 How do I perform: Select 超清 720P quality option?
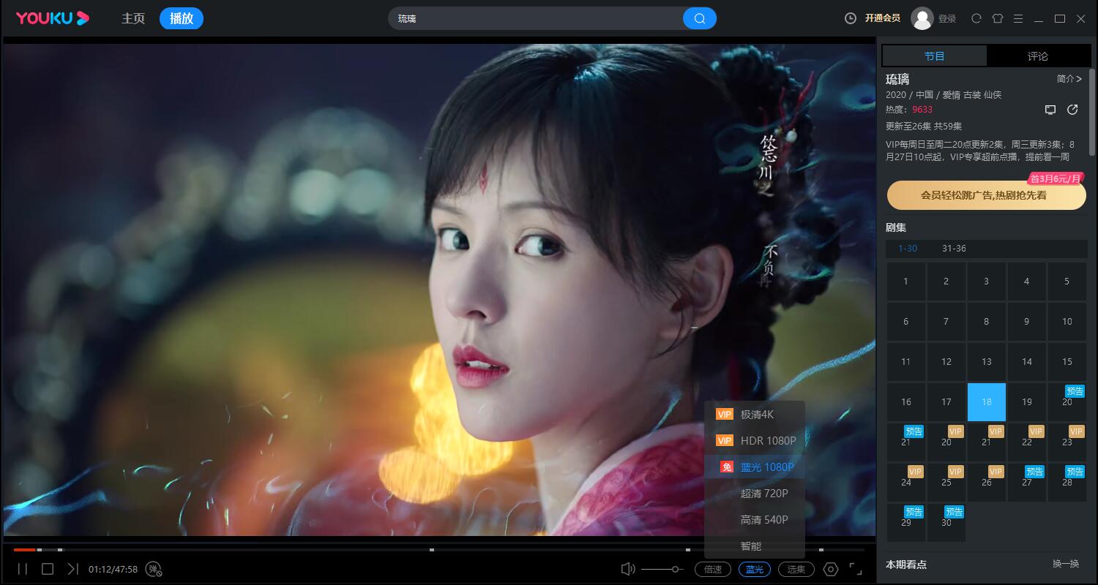coord(755,494)
